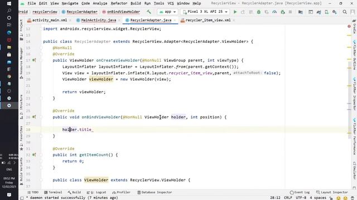Open the Emulator side panel
The height and width of the screenshot is (200, 357).
pos(355,171)
